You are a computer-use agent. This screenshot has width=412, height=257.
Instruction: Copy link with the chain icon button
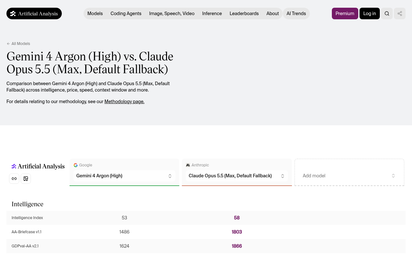(x=14, y=179)
